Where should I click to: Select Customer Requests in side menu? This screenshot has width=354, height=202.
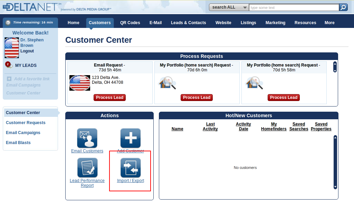(26, 123)
